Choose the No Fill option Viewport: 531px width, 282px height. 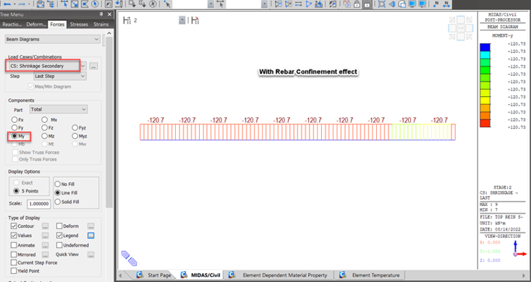tap(58, 184)
